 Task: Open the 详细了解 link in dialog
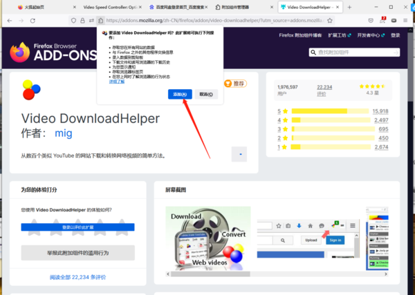point(117,82)
